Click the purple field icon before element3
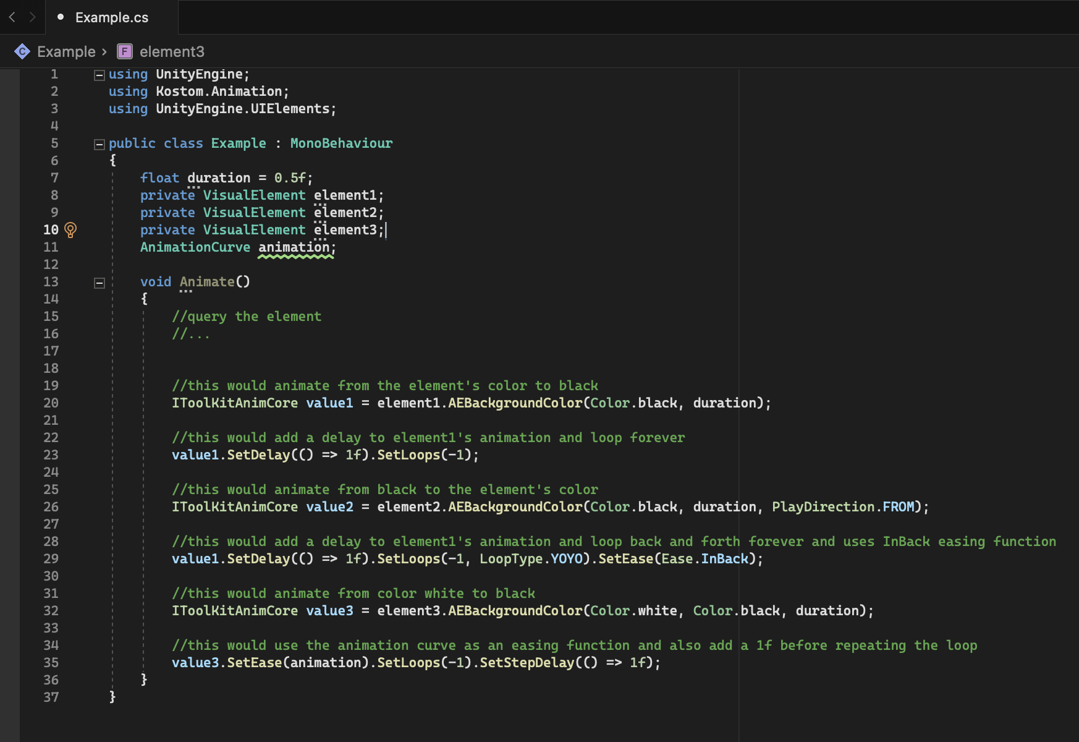This screenshot has height=742, width=1079. [x=125, y=51]
